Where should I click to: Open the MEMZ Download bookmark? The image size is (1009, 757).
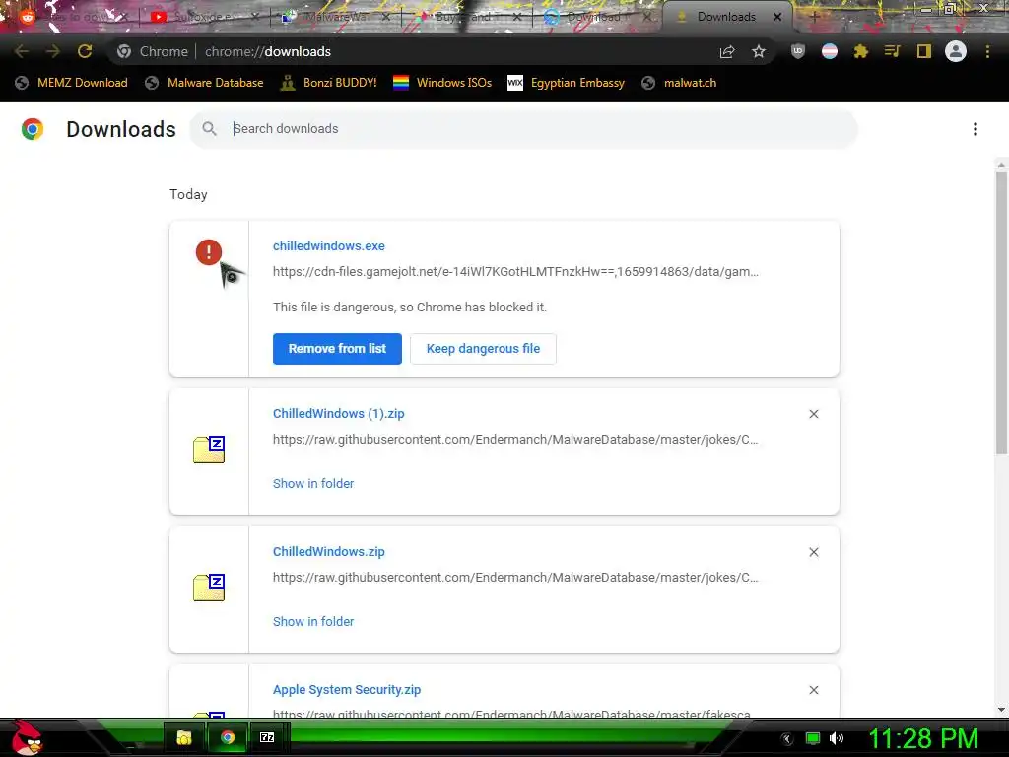point(71,83)
